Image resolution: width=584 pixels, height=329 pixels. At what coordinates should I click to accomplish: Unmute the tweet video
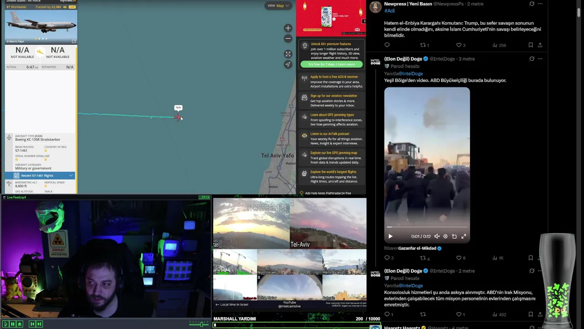pyautogui.click(x=437, y=236)
